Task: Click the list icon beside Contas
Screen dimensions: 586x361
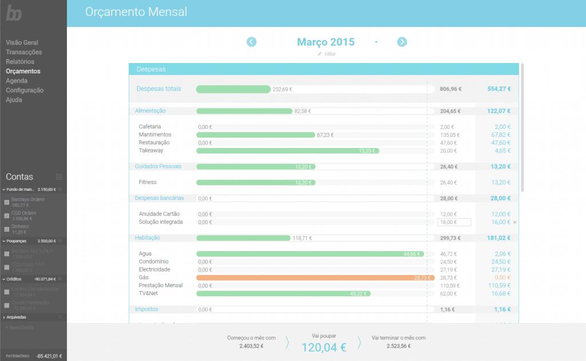Action: [x=59, y=177]
